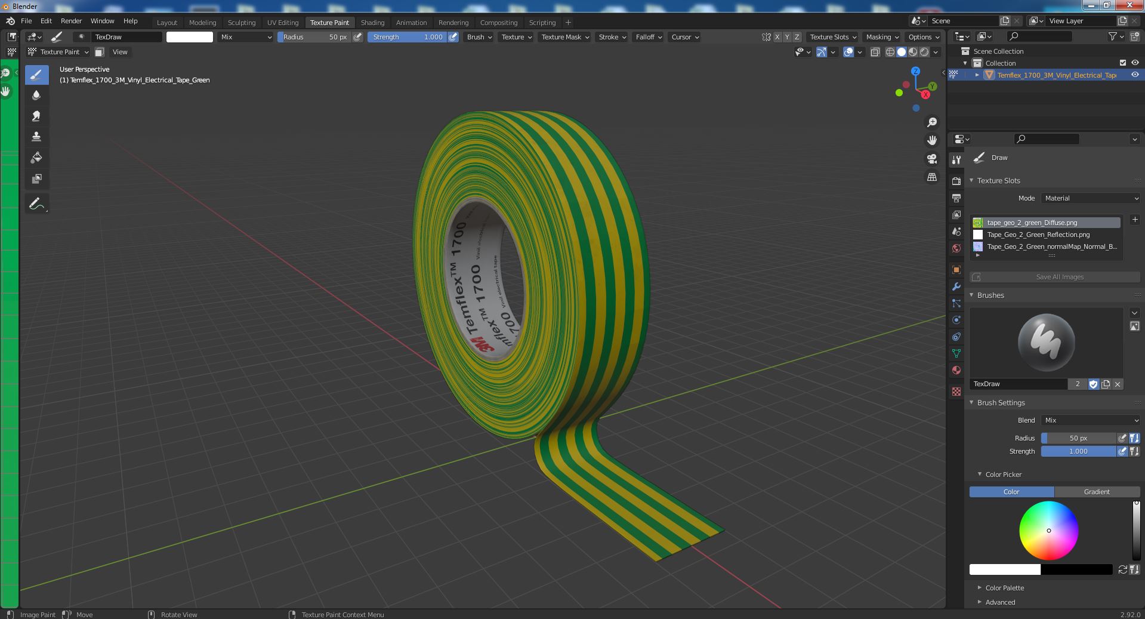
Task: Open the Material properties tab
Action: (x=956, y=370)
